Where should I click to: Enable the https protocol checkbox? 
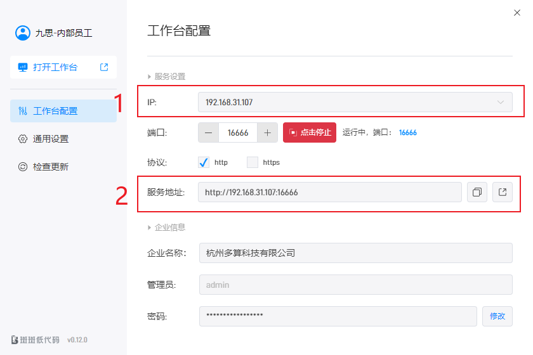[x=253, y=162]
